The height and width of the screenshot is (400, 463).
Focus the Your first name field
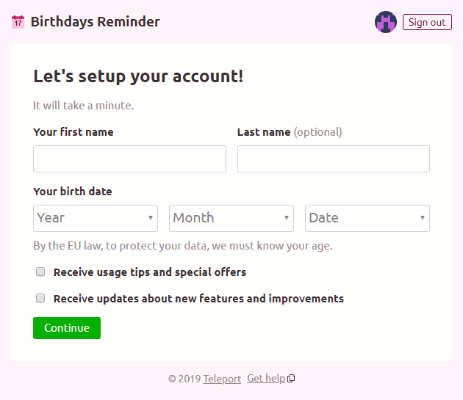point(129,159)
